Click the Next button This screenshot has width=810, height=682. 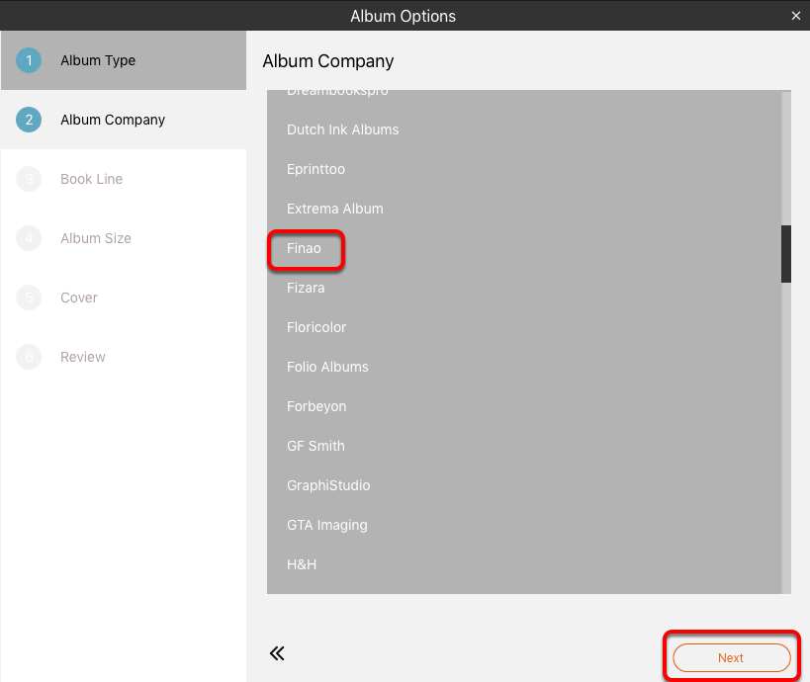point(731,657)
